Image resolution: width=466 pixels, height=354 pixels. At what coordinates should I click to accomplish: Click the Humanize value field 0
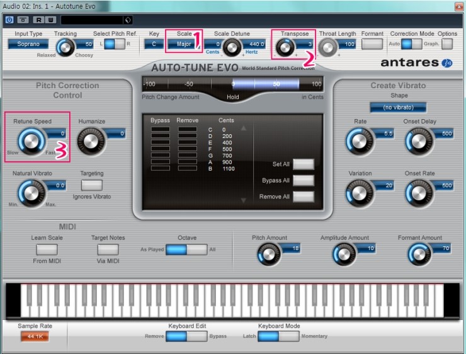click(x=115, y=134)
